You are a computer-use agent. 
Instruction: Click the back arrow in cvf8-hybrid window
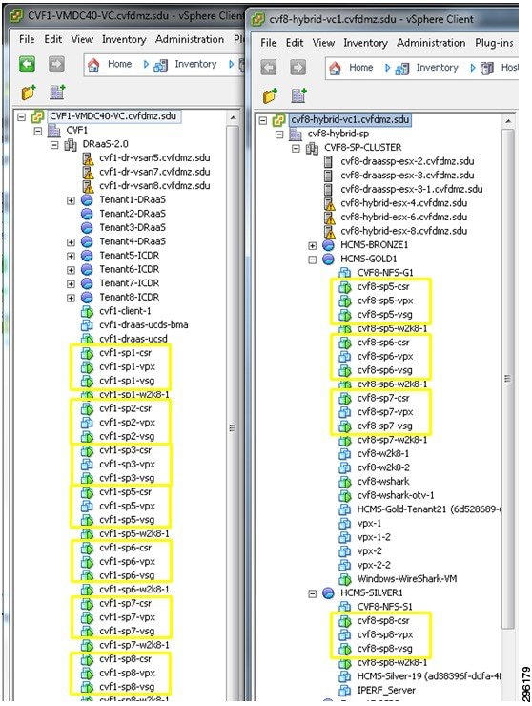click(269, 68)
